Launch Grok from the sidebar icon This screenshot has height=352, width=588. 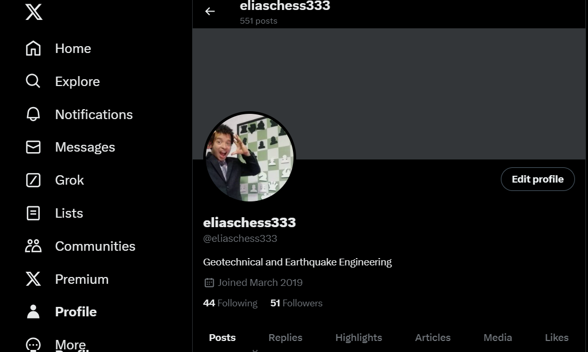33,180
